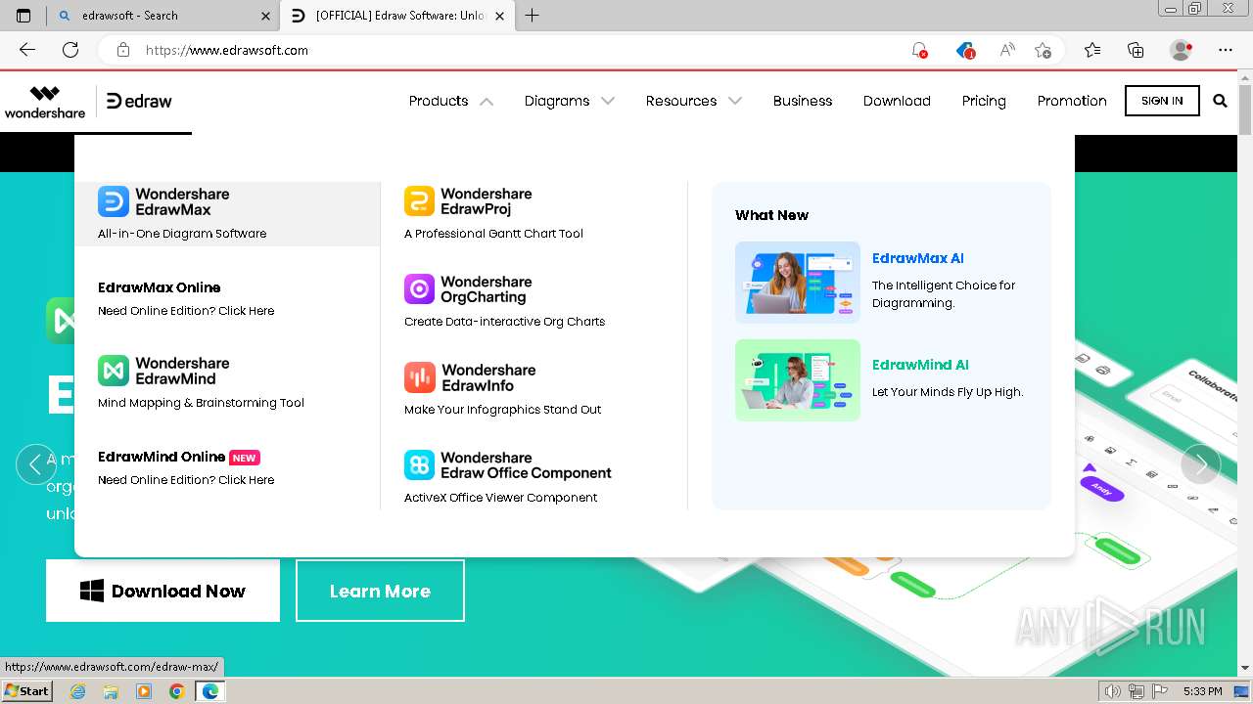Image resolution: width=1253 pixels, height=704 pixels.
Task: Go to next slide arrow
Action: (x=1201, y=463)
